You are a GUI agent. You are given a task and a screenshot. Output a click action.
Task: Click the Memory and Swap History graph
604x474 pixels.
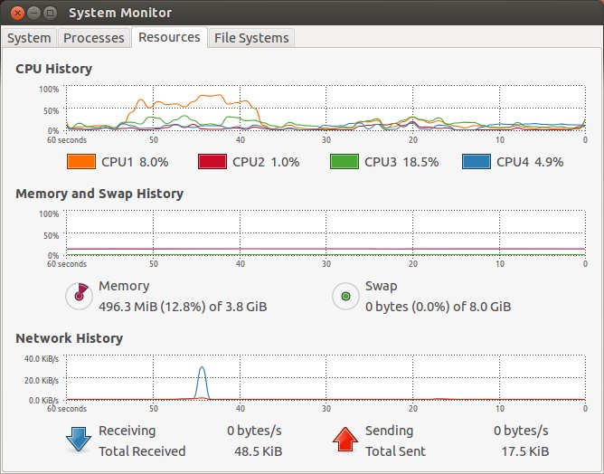(x=326, y=232)
